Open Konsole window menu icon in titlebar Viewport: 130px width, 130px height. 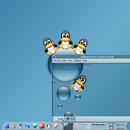click(x=54, y=57)
